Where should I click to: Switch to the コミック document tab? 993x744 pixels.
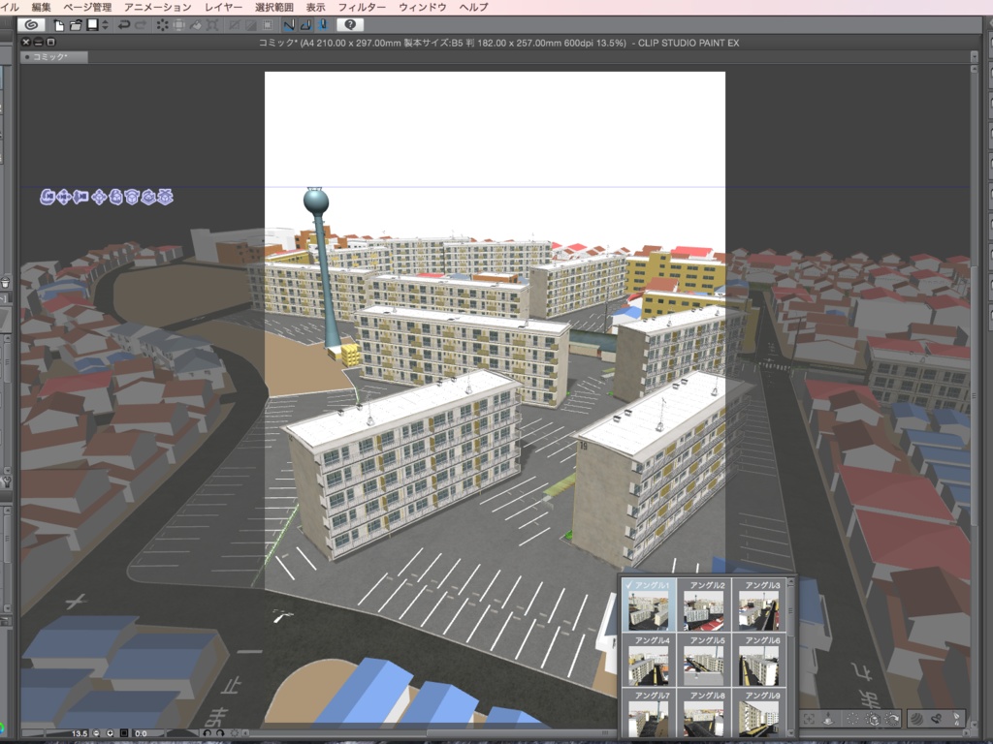click(53, 56)
